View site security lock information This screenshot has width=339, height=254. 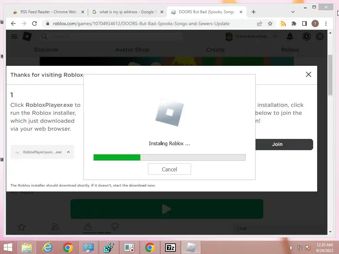(48, 23)
